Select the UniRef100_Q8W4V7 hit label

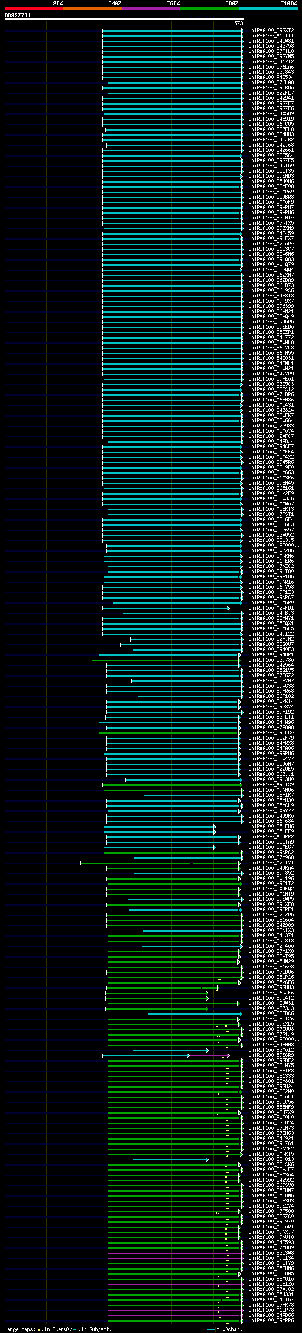point(271,758)
